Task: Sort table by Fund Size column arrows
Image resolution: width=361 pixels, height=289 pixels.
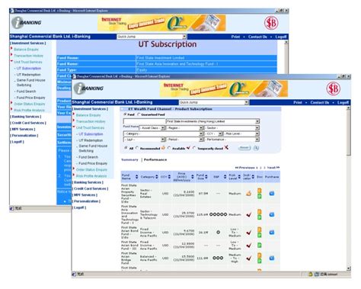Action: pos(206,177)
